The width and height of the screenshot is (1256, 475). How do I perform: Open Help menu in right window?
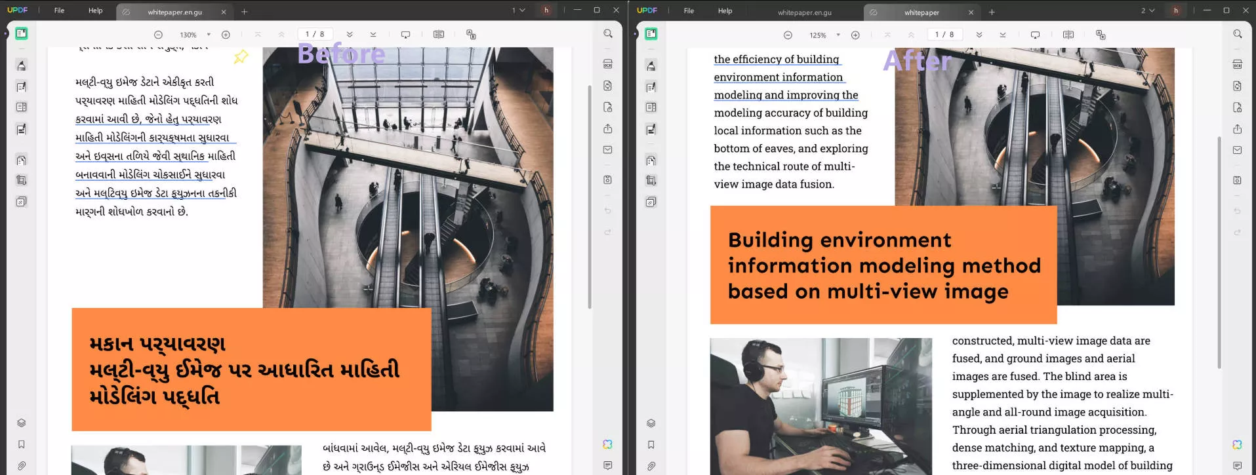coord(725,10)
